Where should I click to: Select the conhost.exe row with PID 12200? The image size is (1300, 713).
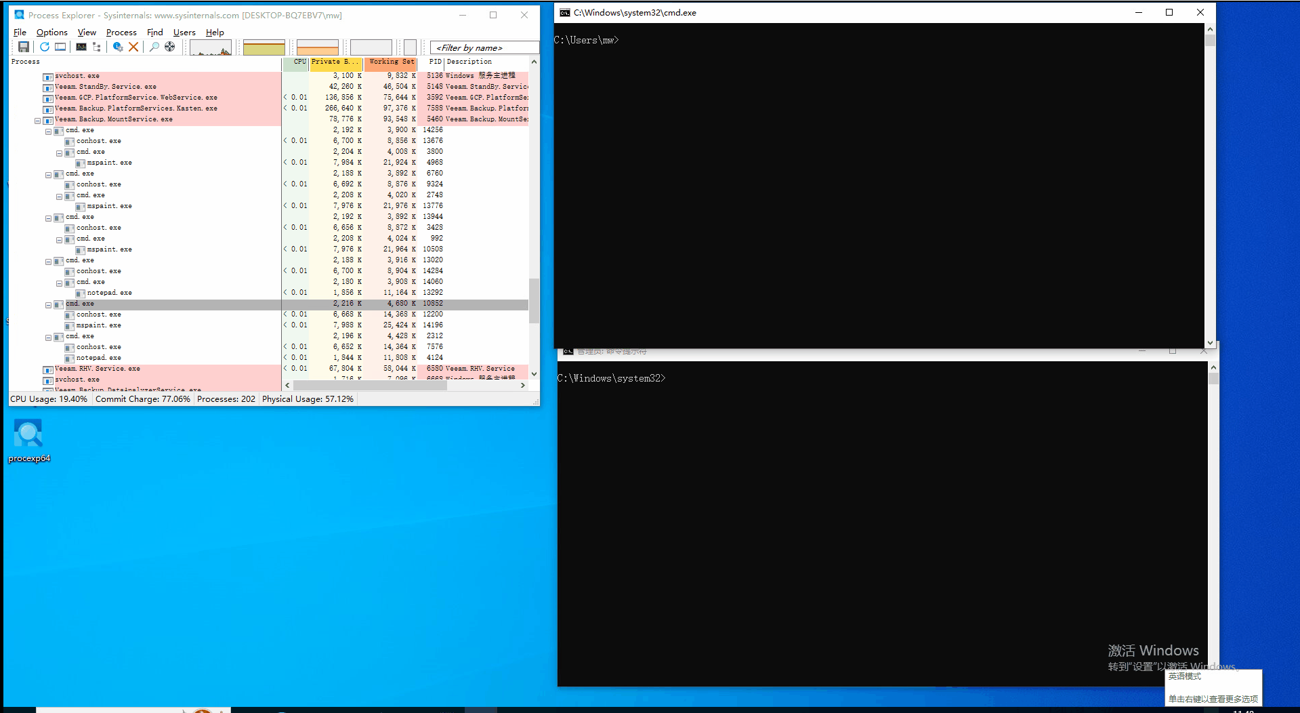click(x=269, y=314)
